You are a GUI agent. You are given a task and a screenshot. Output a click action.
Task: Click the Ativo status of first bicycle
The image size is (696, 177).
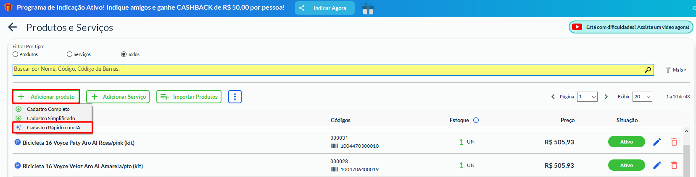point(626,142)
